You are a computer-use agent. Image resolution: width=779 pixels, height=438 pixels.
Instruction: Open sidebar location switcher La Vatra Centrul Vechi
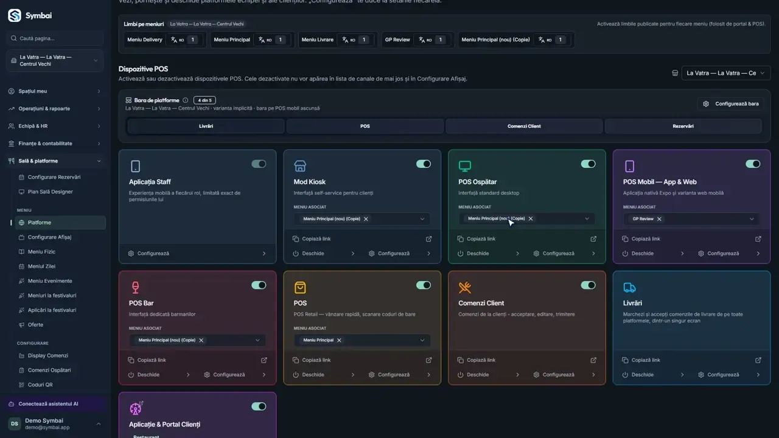pyautogui.click(x=55, y=60)
